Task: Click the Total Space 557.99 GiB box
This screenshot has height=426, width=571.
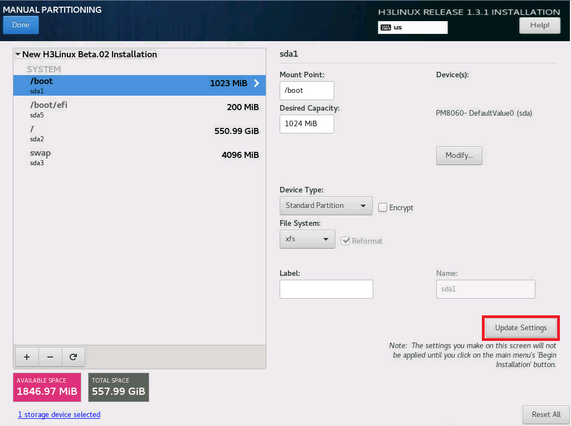Action: [x=118, y=387]
